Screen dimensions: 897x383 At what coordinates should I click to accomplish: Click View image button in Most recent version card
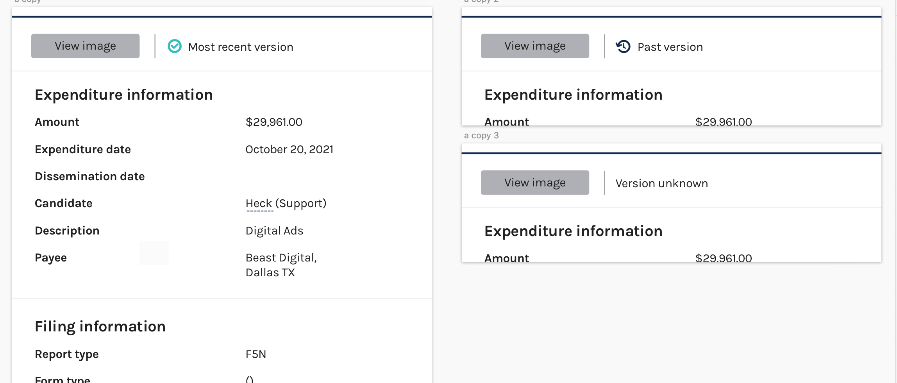pyautogui.click(x=85, y=46)
